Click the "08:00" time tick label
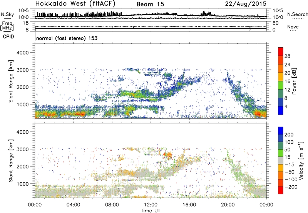Viewport: 308px width, 213px height. (x=112, y=205)
